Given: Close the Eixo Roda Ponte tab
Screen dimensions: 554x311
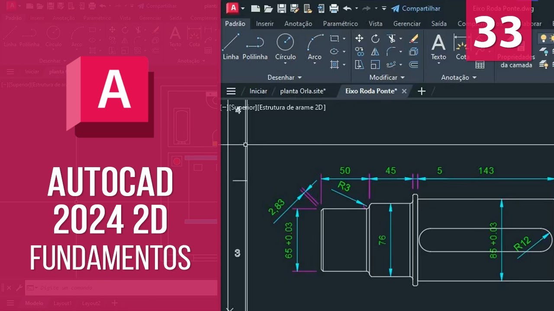Looking at the screenshot, I should point(404,91).
